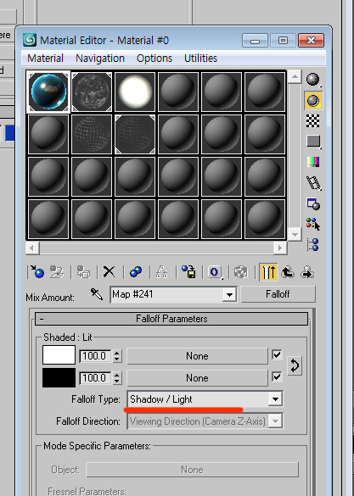Click the 3ds Max Material Editor title icon
The width and height of the screenshot is (354, 496).
pos(30,40)
